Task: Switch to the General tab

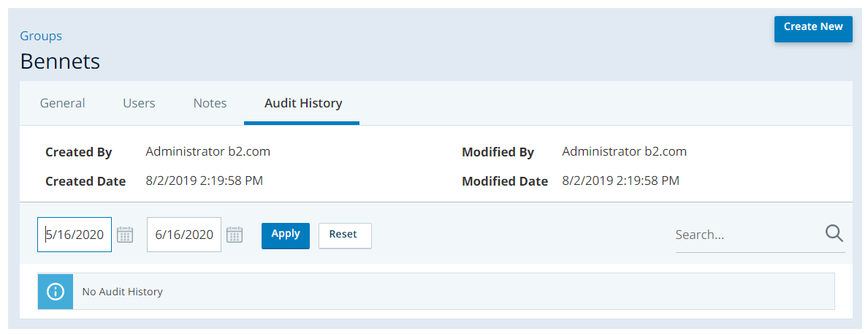Action: point(62,103)
